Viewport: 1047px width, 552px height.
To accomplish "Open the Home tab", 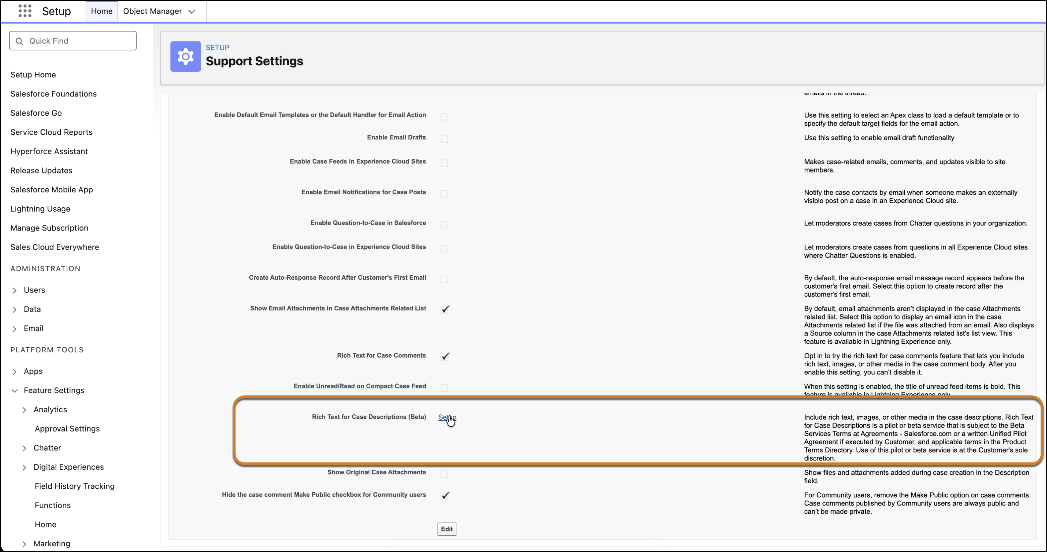I will coord(101,11).
